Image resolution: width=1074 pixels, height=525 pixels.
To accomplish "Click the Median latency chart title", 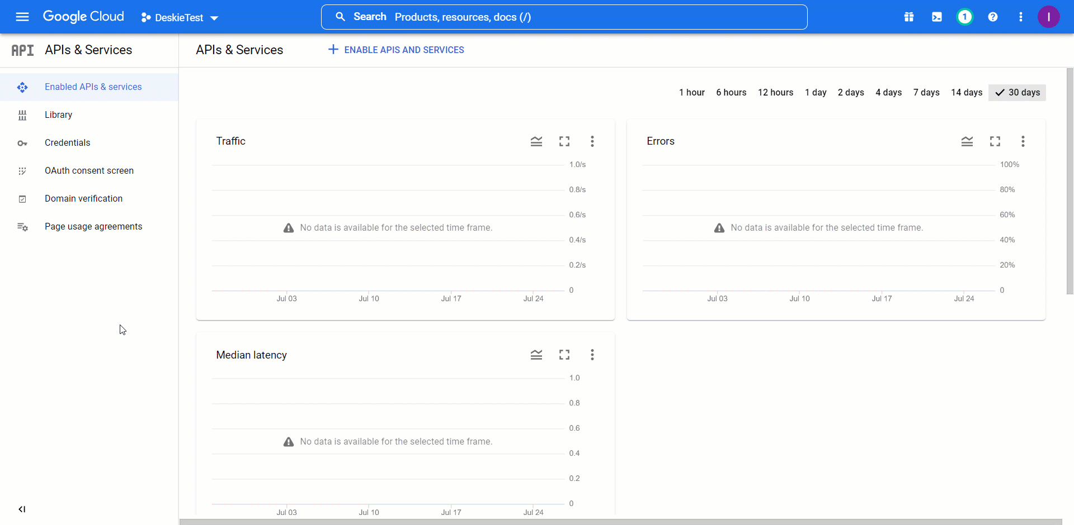I will coord(252,355).
